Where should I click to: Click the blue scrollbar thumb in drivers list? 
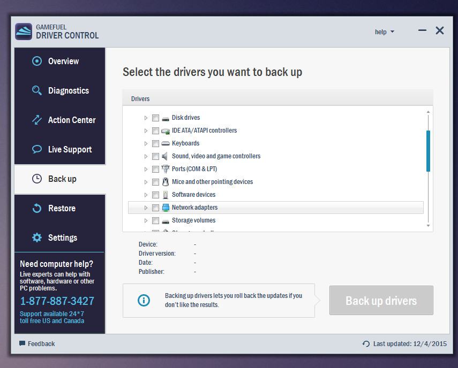(428, 151)
